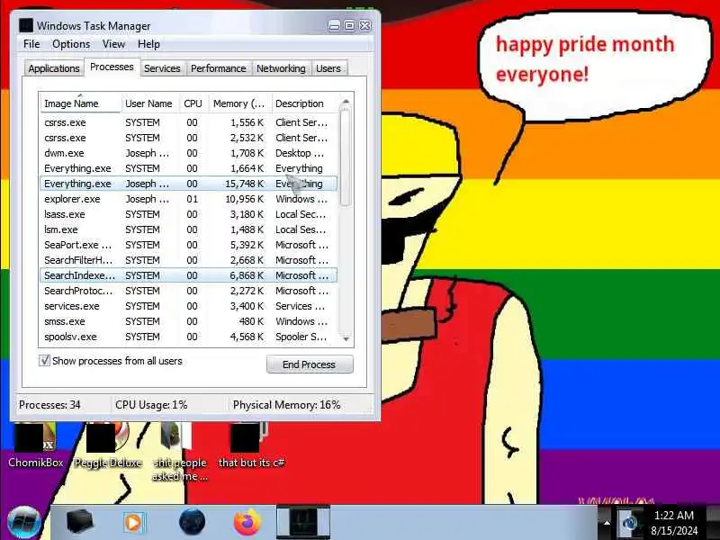Open the View menu
The image size is (720, 540).
pos(113,44)
